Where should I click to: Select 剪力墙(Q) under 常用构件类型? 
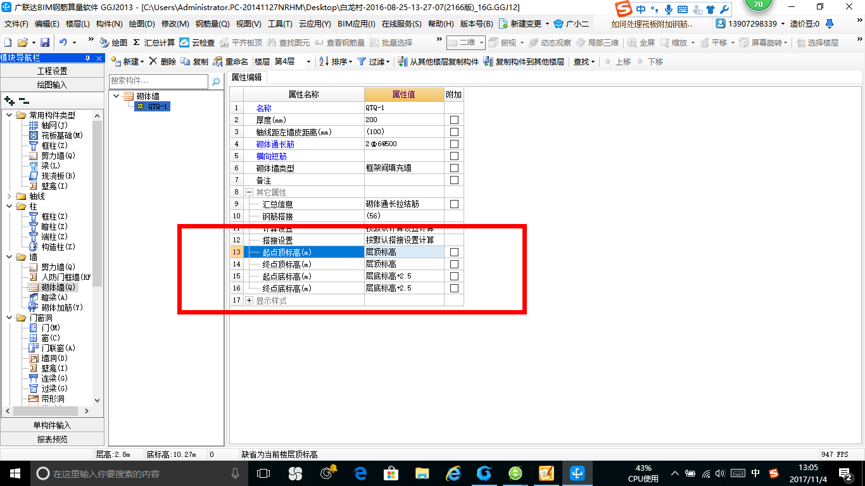pos(52,156)
